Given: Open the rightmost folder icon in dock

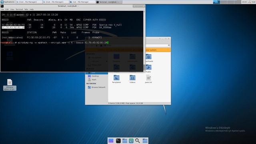Looking at the screenshot, I should [x=145, y=141].
